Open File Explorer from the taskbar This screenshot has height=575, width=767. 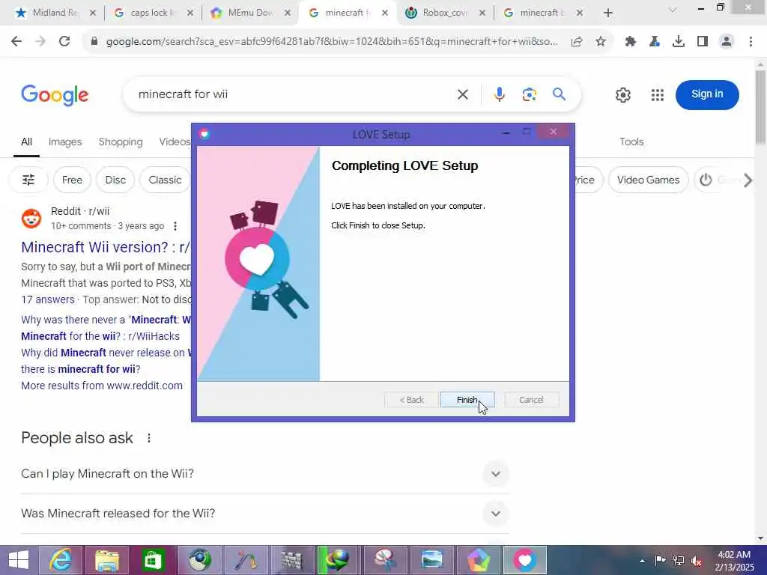click(x=107, y=560)
